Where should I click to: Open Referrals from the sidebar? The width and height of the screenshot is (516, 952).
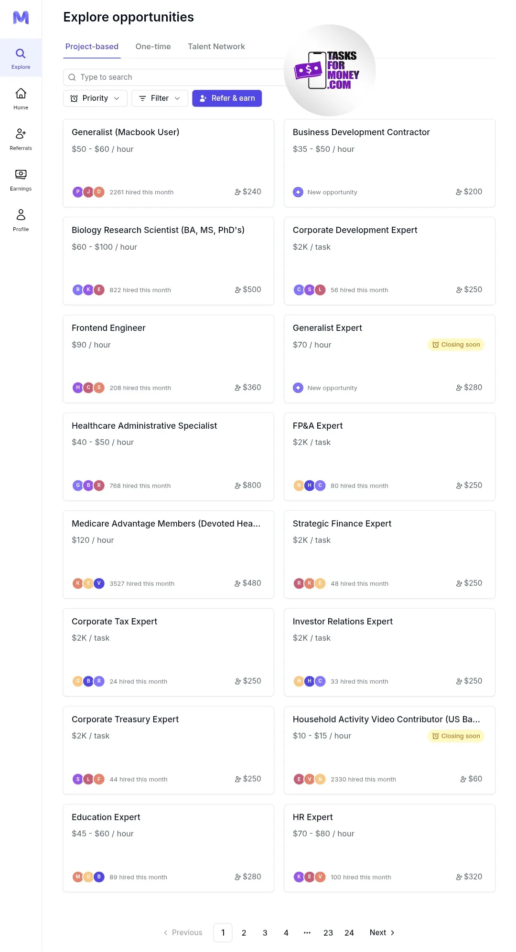[21, 139]
